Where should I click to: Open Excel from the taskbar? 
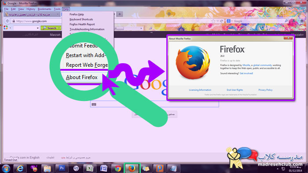pos(90,169)
